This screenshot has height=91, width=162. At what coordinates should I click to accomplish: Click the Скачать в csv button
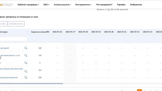coord(16,24)
